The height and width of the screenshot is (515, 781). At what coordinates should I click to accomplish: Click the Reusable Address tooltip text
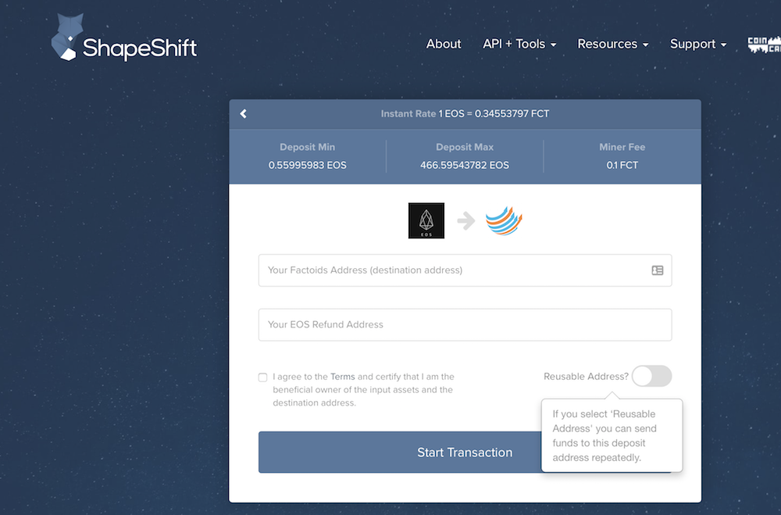pyautogui.click(x=604, y=436)
